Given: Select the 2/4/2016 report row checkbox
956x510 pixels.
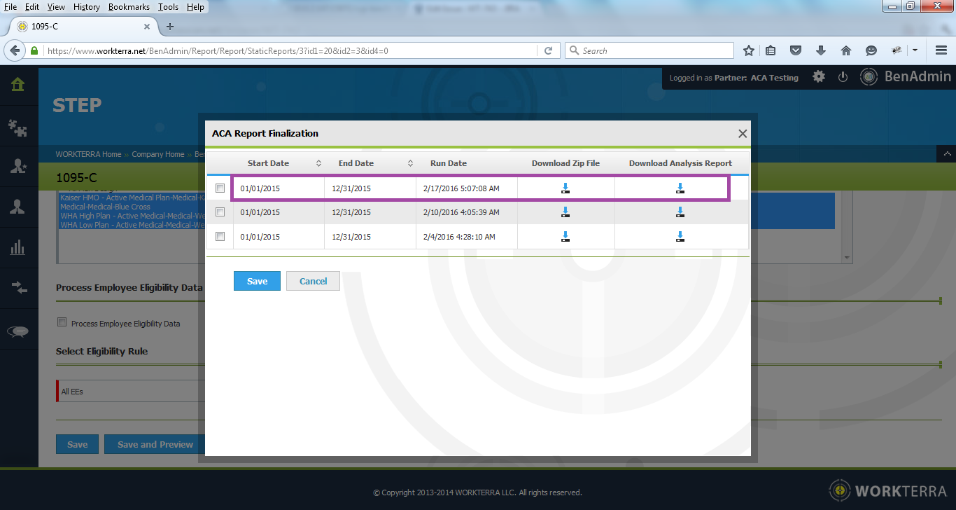Looking at the screenshot, I should [x=220, y=237].
